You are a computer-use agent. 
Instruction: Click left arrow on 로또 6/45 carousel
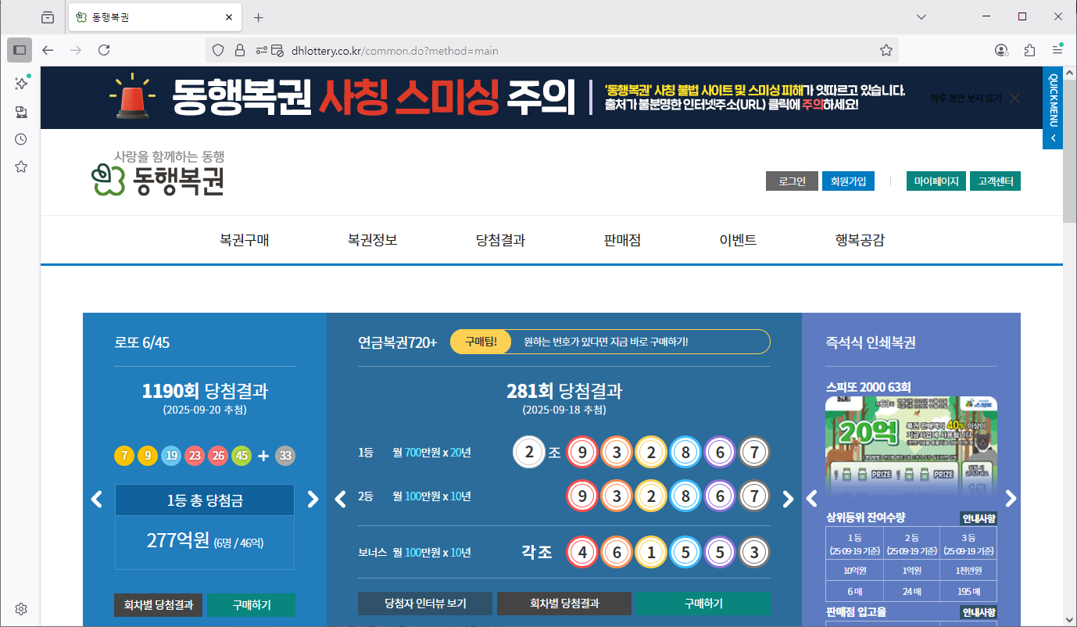pyautogui.click(x=96, y=499)
